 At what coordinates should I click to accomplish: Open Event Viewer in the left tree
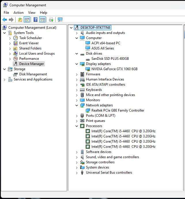29,43
